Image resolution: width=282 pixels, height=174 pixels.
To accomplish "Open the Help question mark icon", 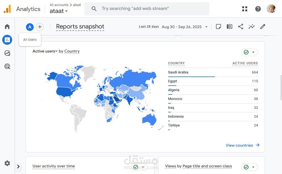I will [258, 9].
